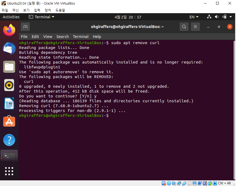
Task: Open VirtualBox 파일 menu
Action: pos(5,10)
